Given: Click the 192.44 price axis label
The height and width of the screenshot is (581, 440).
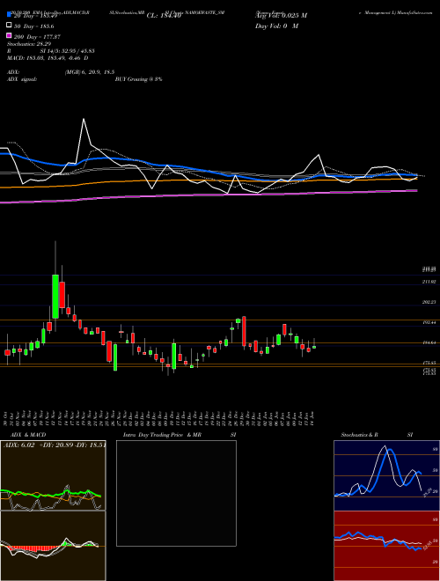Looking at the screenshot, I should [429, 323].
